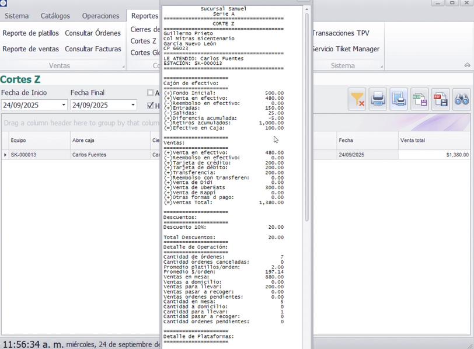Open Reporte de platillos
The height and width of the screenshot is (349, 474).
coord(30,33)
